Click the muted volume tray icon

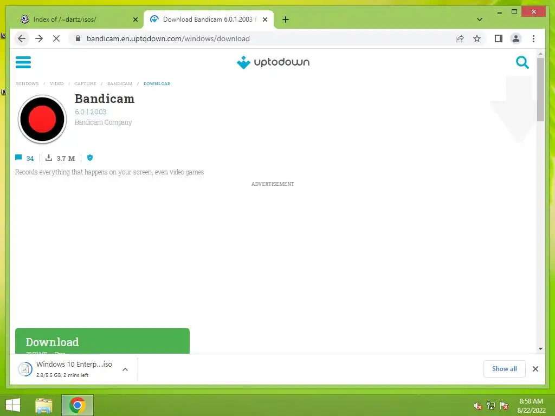coord(478,406)
